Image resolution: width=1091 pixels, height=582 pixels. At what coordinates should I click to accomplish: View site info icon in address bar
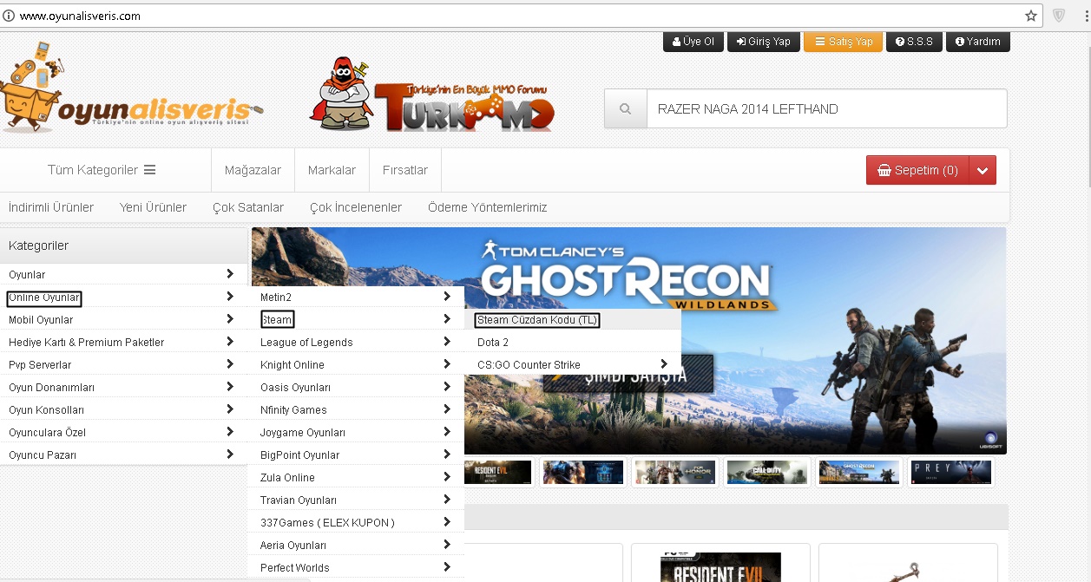tap(9, 16)
